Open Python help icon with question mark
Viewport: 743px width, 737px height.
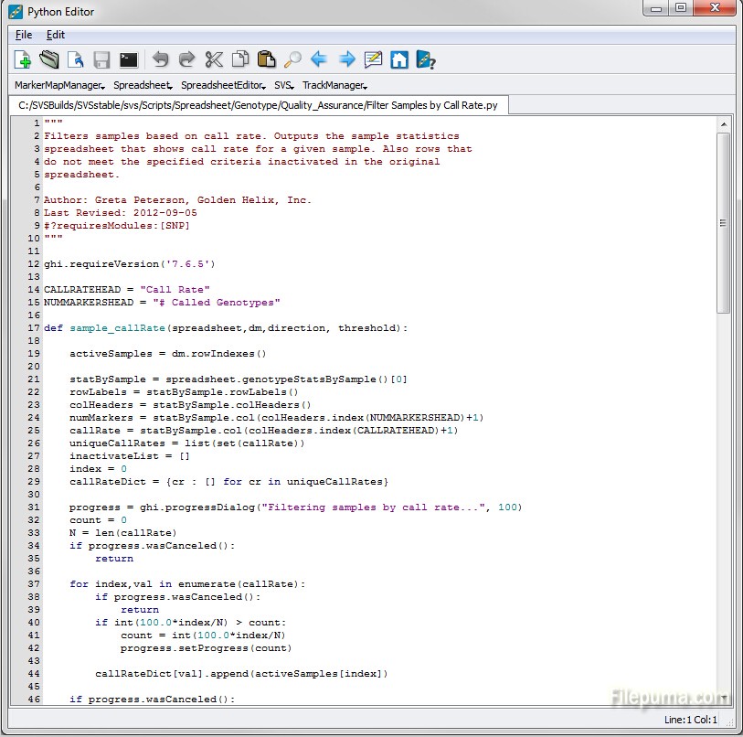pyautogui.click(x=426, y=60)
